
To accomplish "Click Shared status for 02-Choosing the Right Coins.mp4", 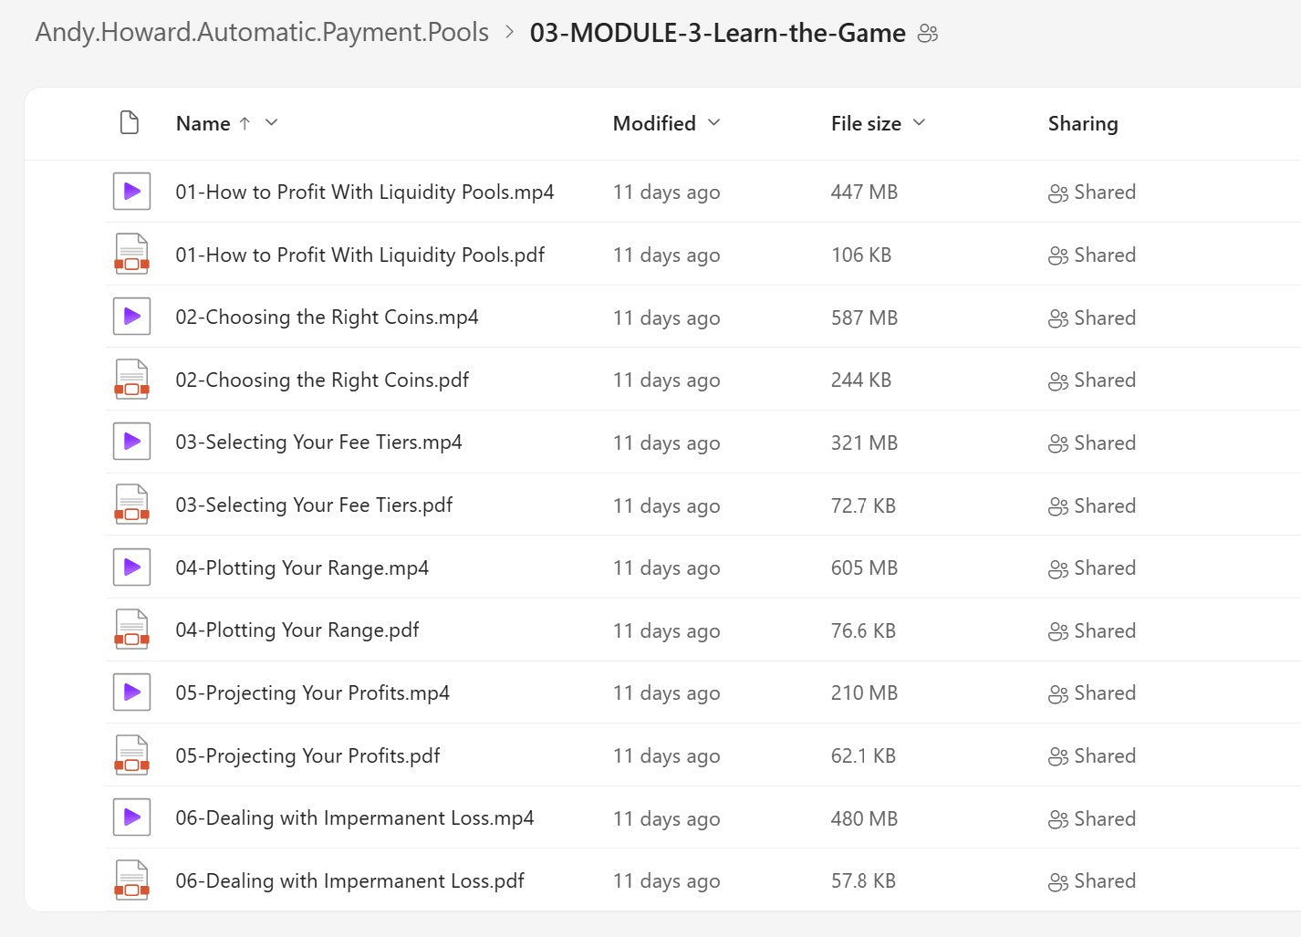I will [1092, 318].
